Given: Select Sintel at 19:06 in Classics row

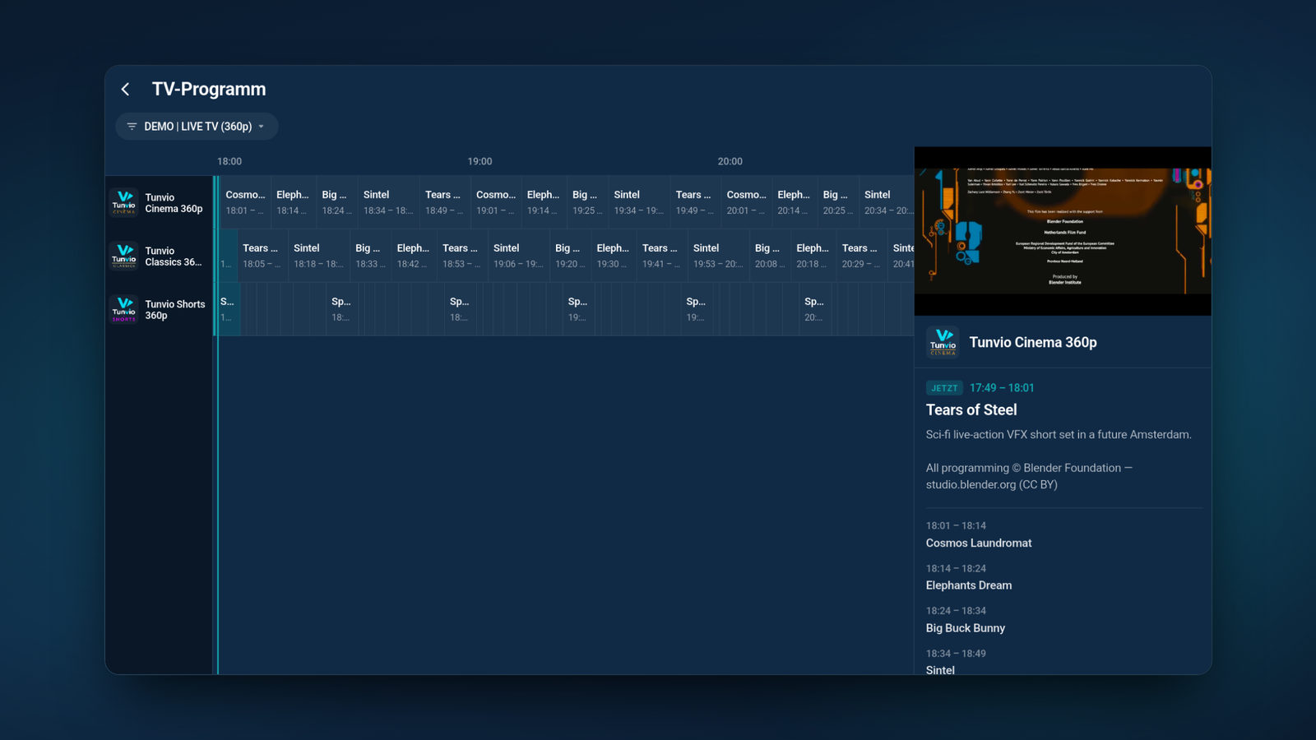Looking at the screenshot, I should coord(519,256).
